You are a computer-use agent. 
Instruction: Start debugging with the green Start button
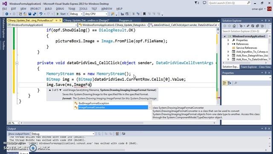click(x=61, y=14)
